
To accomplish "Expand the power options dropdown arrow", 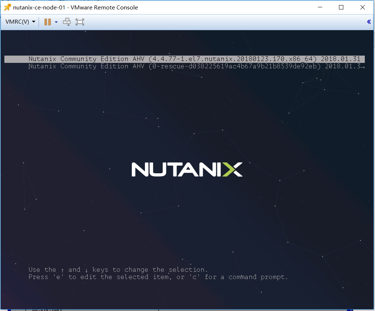I will coord(56,22).
